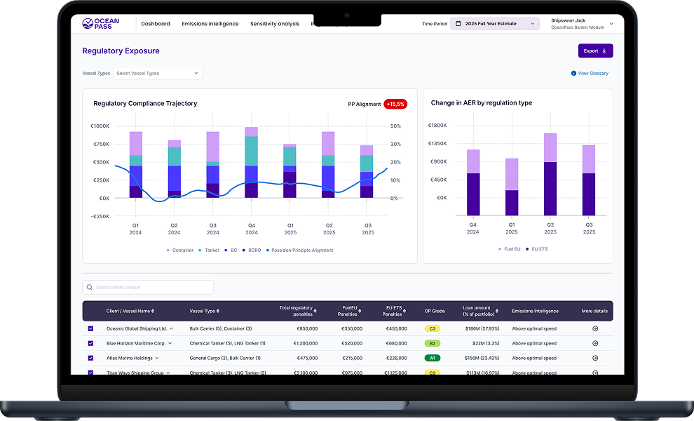Screen dimensions: 694x421
Task: Click the Export button
Action: [595, 51]
